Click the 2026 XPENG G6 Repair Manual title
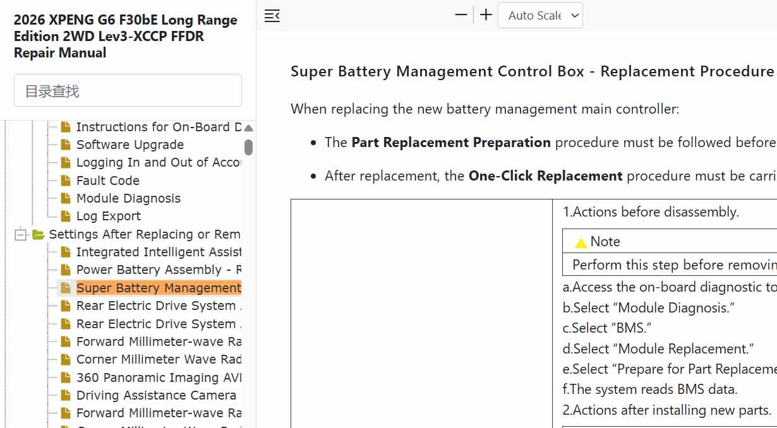This screenshot has width=777, height=428. 126,36
